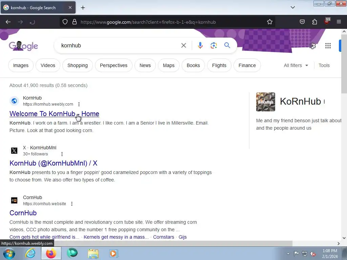The height and width of the screenshot is (260, 347).
Task: View site security lock information
Action: 75,22
